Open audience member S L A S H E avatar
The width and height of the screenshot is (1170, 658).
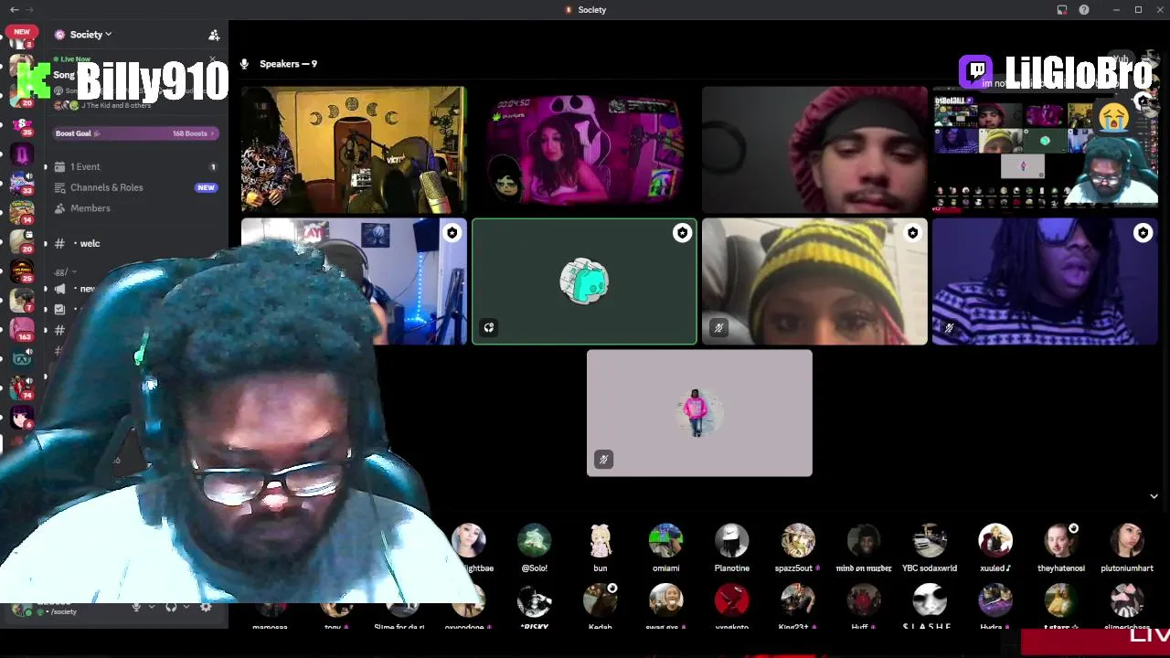(930, 600)
